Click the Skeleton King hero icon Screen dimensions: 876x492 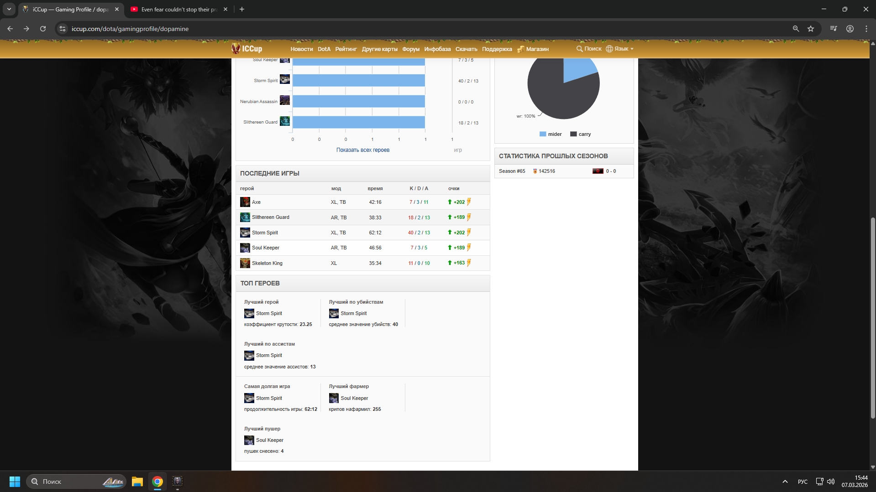coord(245,263)
